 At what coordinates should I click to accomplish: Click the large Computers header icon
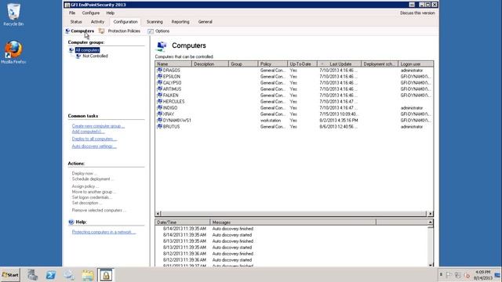click(x=162, y=46)
